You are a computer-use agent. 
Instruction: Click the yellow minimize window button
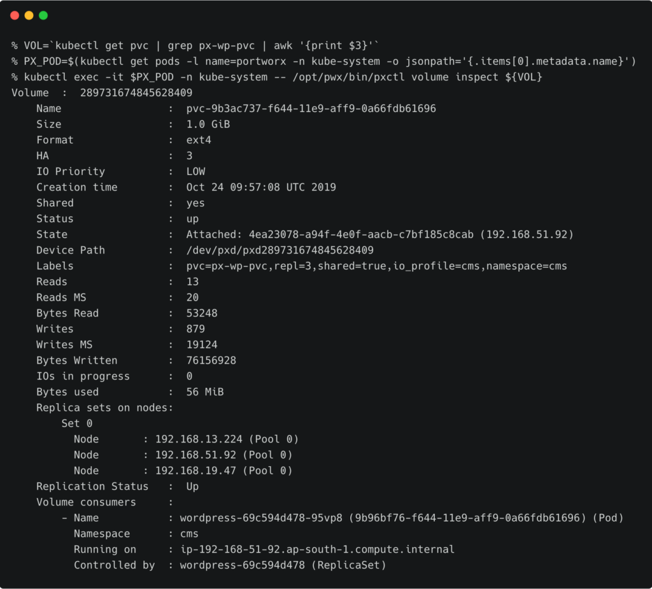[29, 15]
